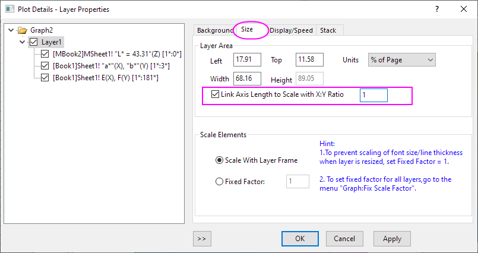Switch to the Stack tab

coord(328,30)
